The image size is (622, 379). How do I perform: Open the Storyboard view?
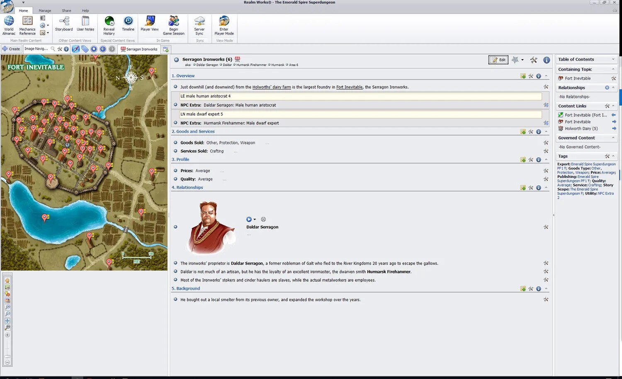coord(64,24)
